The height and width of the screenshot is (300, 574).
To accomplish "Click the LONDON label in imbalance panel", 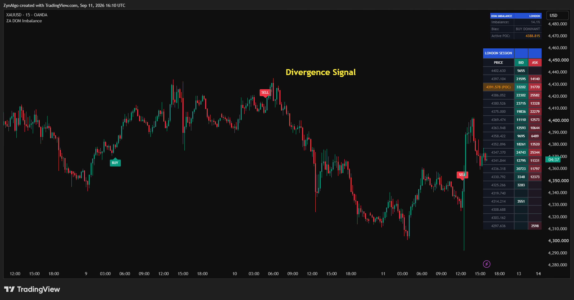I will [534, 16].
